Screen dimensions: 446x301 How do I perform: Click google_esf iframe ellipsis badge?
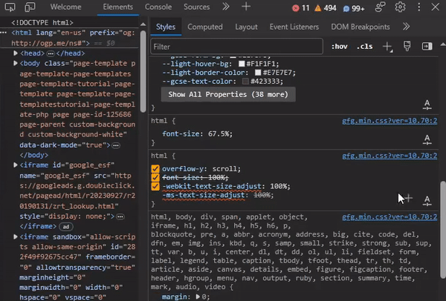click(x=120, y=216)
